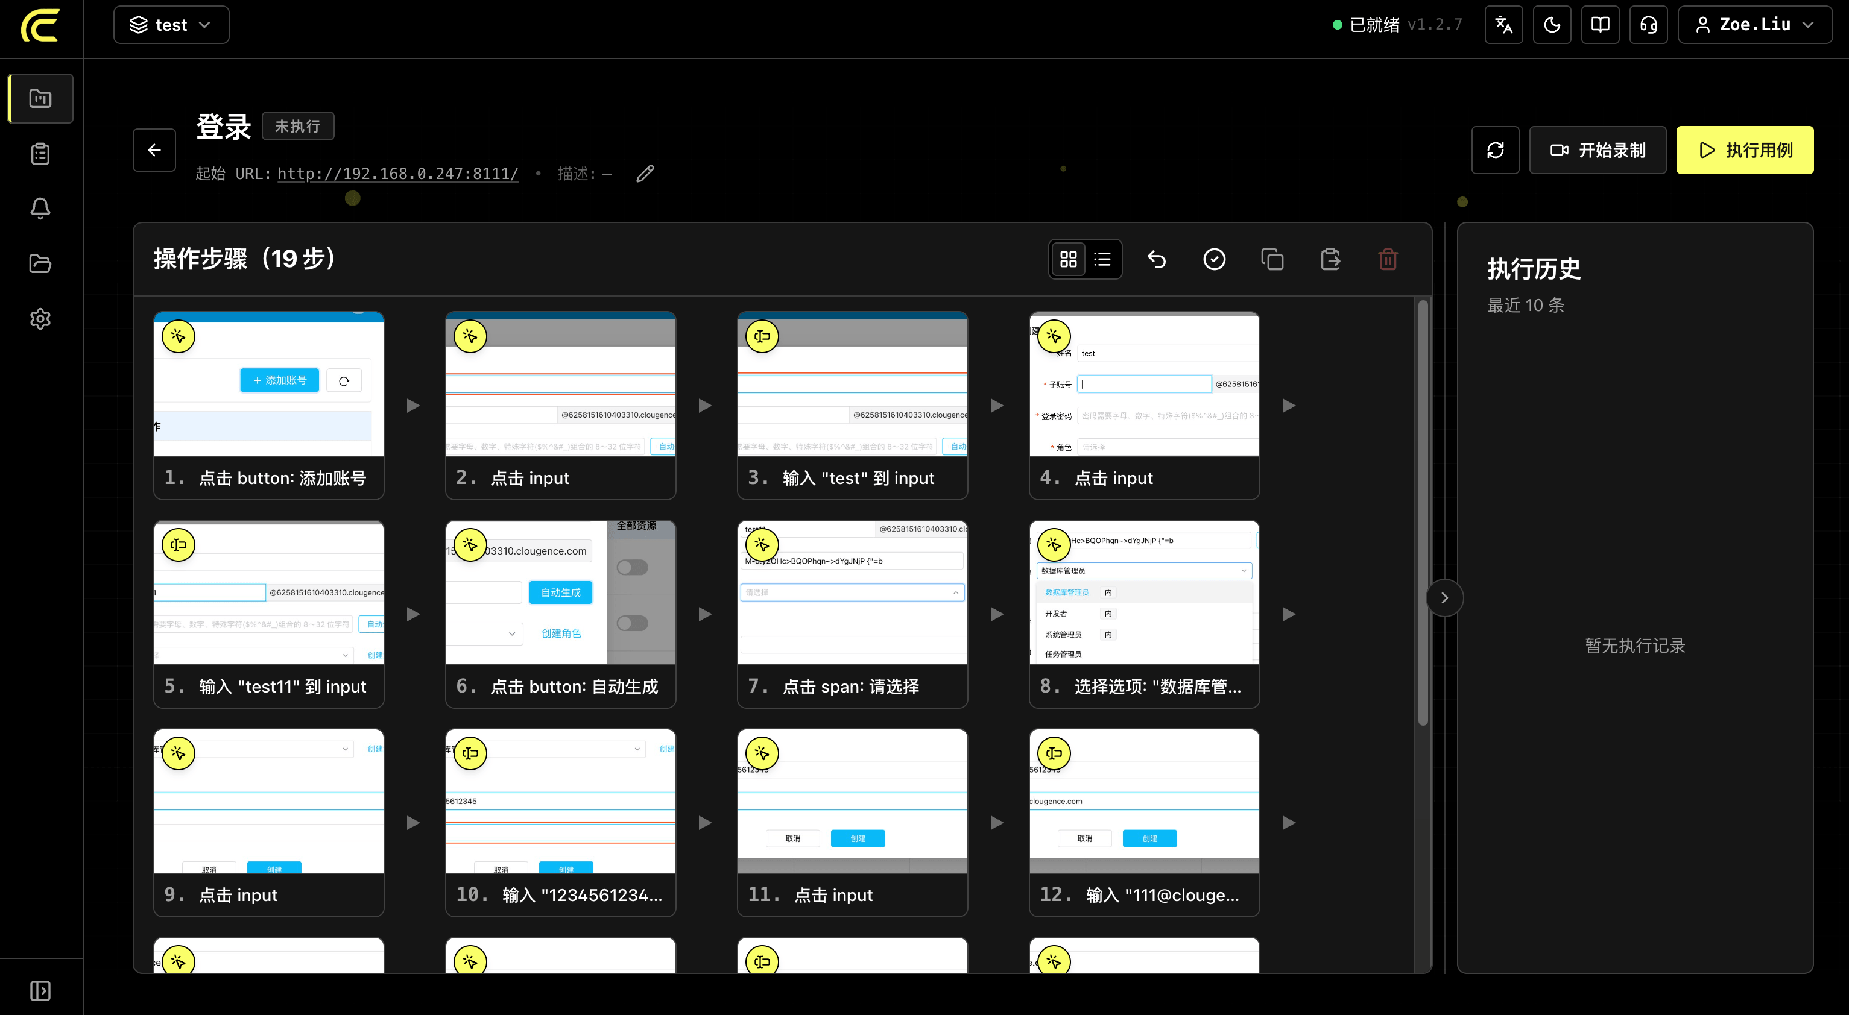Edit description with the pencil icon
Viewport: 1849px width, 1015px height.
645,174
